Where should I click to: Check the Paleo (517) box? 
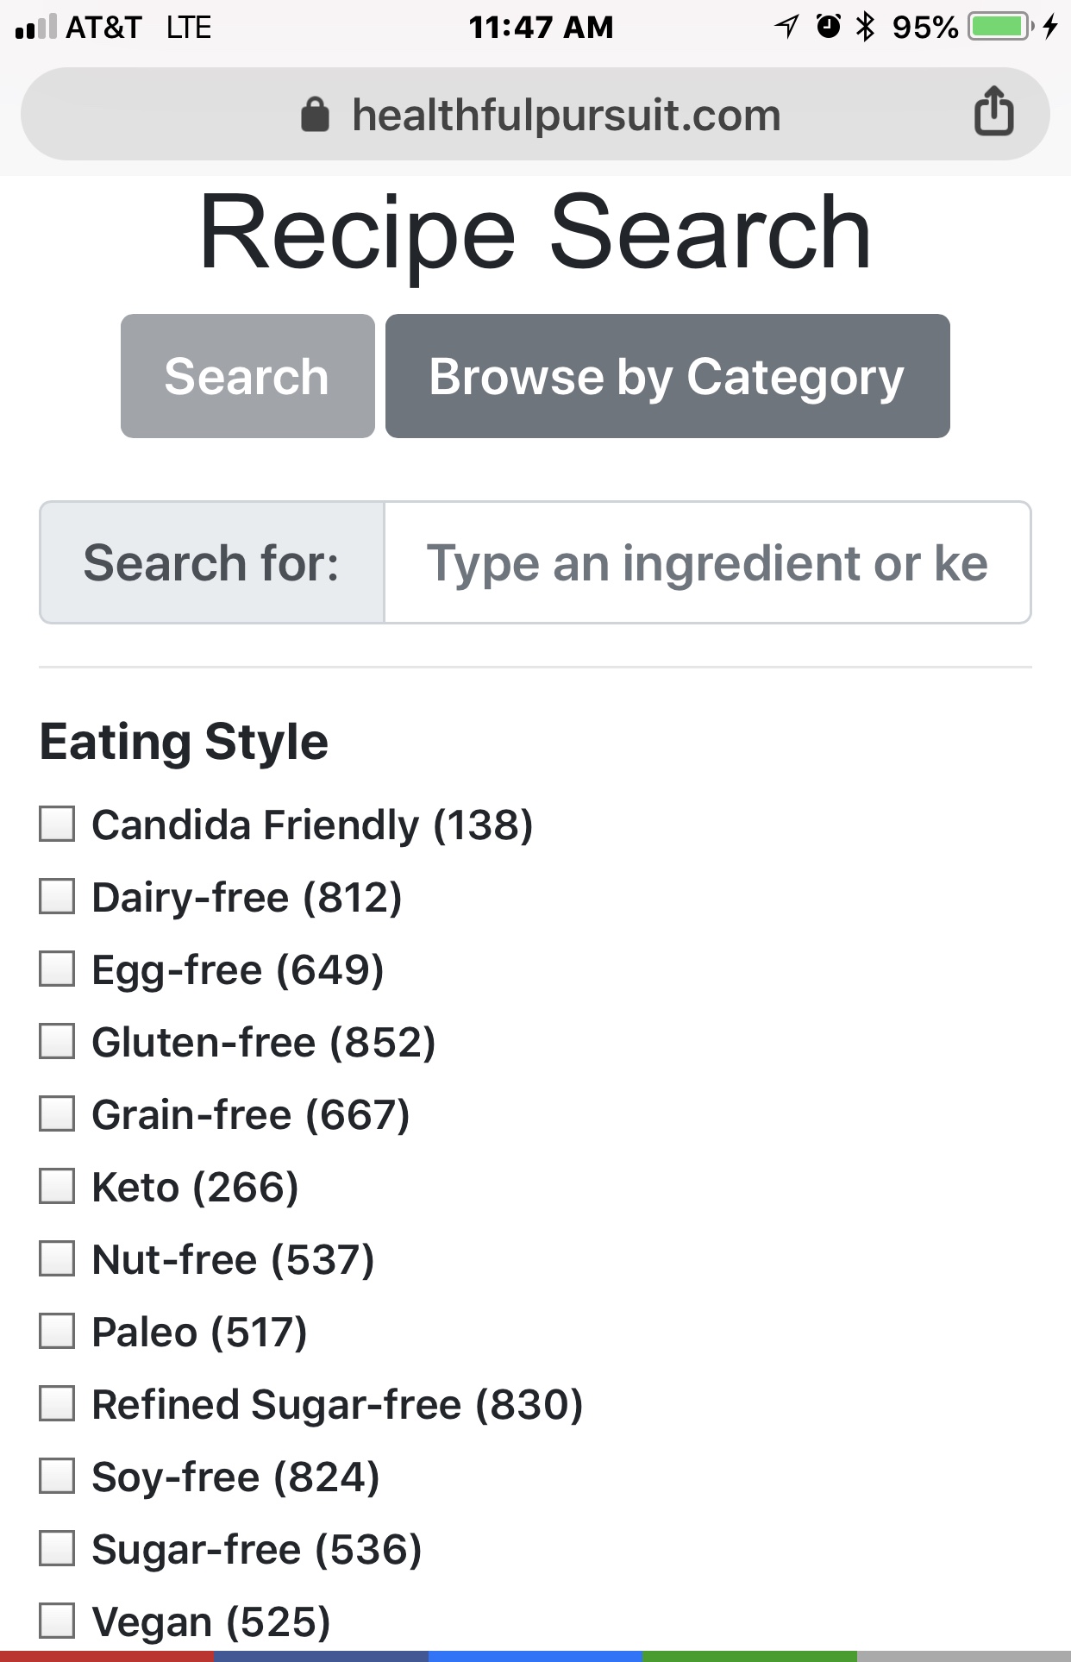(x=57, y=1331)
